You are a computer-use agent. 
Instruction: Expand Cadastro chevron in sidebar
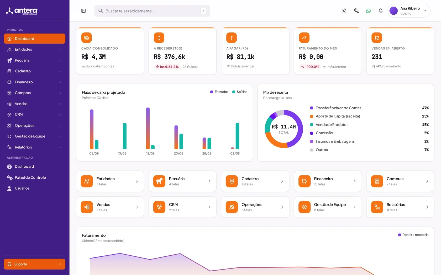(x=60, y=71)
